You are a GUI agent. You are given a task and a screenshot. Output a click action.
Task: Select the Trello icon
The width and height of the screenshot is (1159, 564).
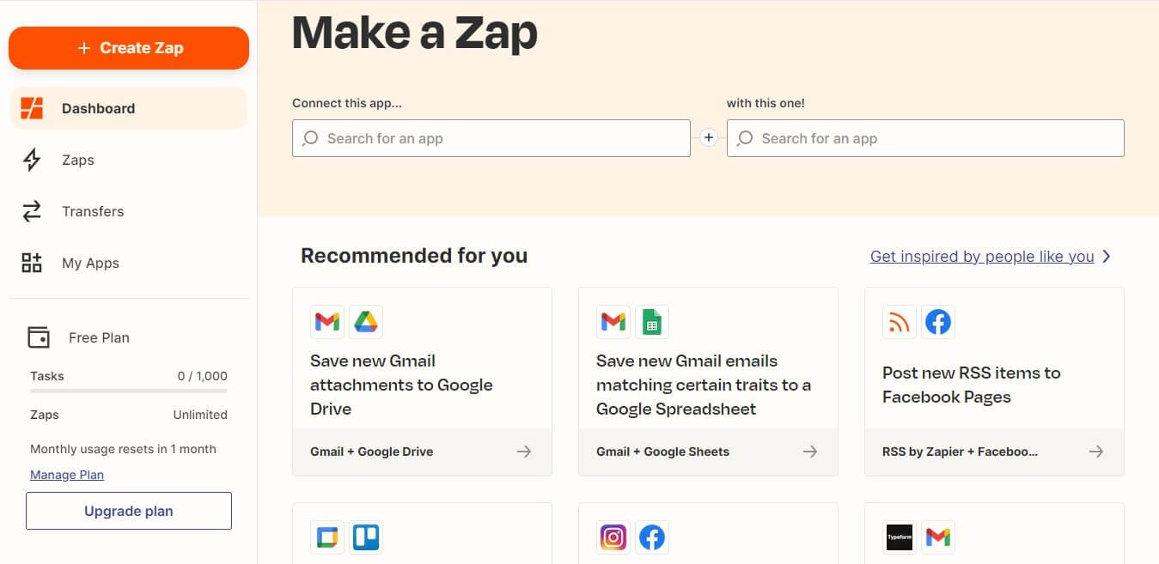point(366,537)
